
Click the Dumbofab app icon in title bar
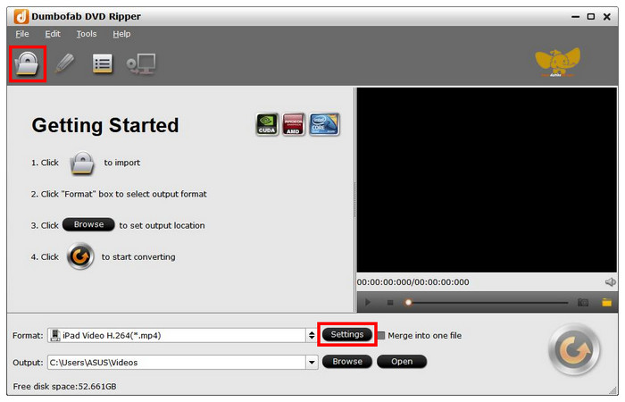21,17
